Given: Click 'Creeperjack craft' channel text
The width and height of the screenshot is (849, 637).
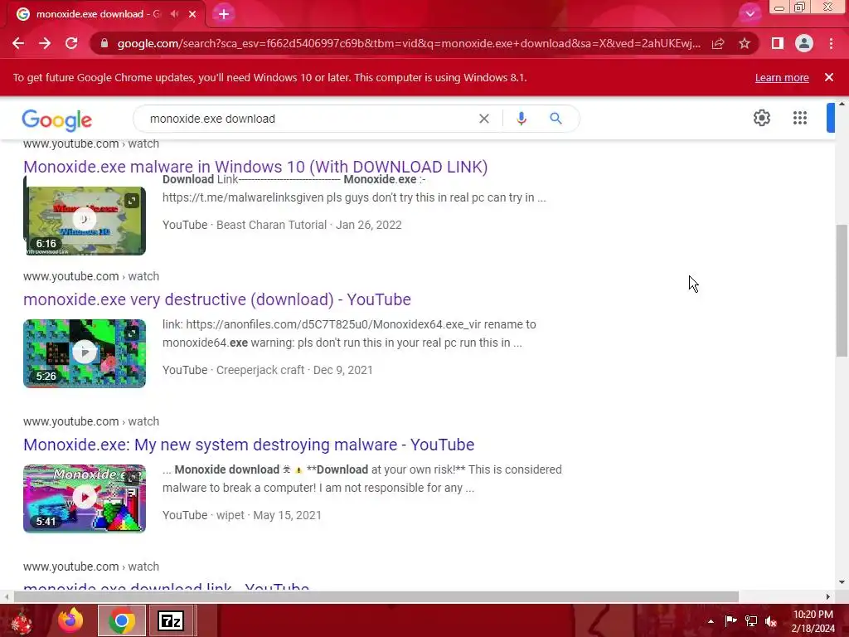Looking at the screenshot, I should pyautogui.click(x=260, y=370).
